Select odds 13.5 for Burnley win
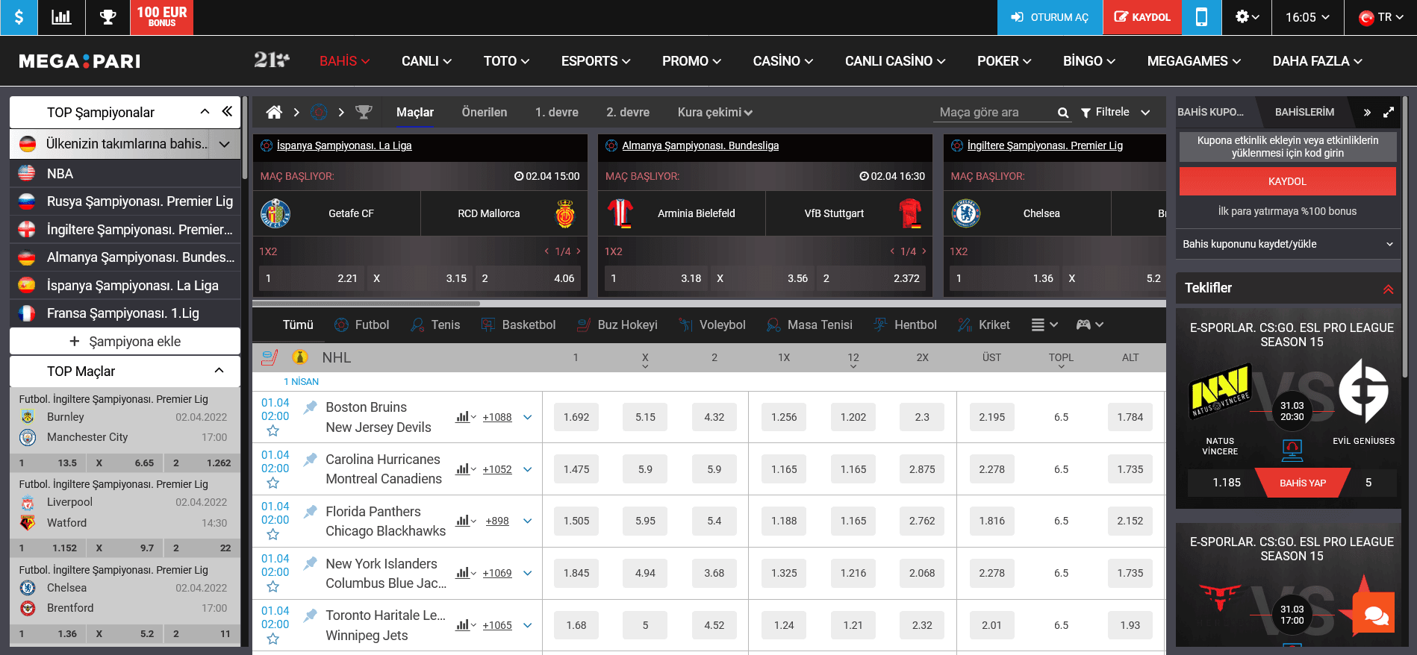 click(x=49, y=463)
